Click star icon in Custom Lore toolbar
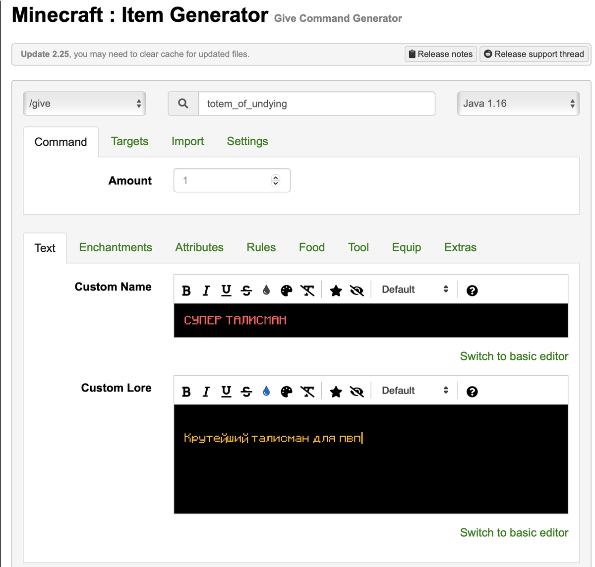The image size is (595, 567). 336,392
